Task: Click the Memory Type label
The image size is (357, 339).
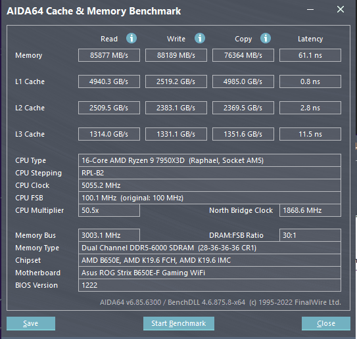Action: 37,248
